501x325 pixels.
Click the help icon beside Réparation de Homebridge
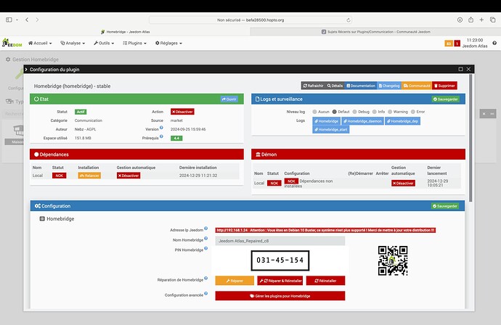(205, 278)
